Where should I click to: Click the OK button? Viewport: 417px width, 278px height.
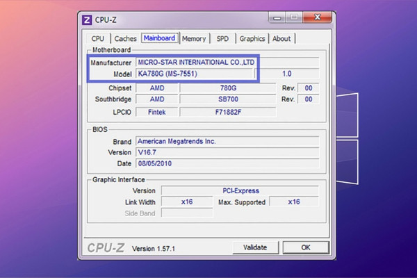pyautogui.click(x=306, y=247)
